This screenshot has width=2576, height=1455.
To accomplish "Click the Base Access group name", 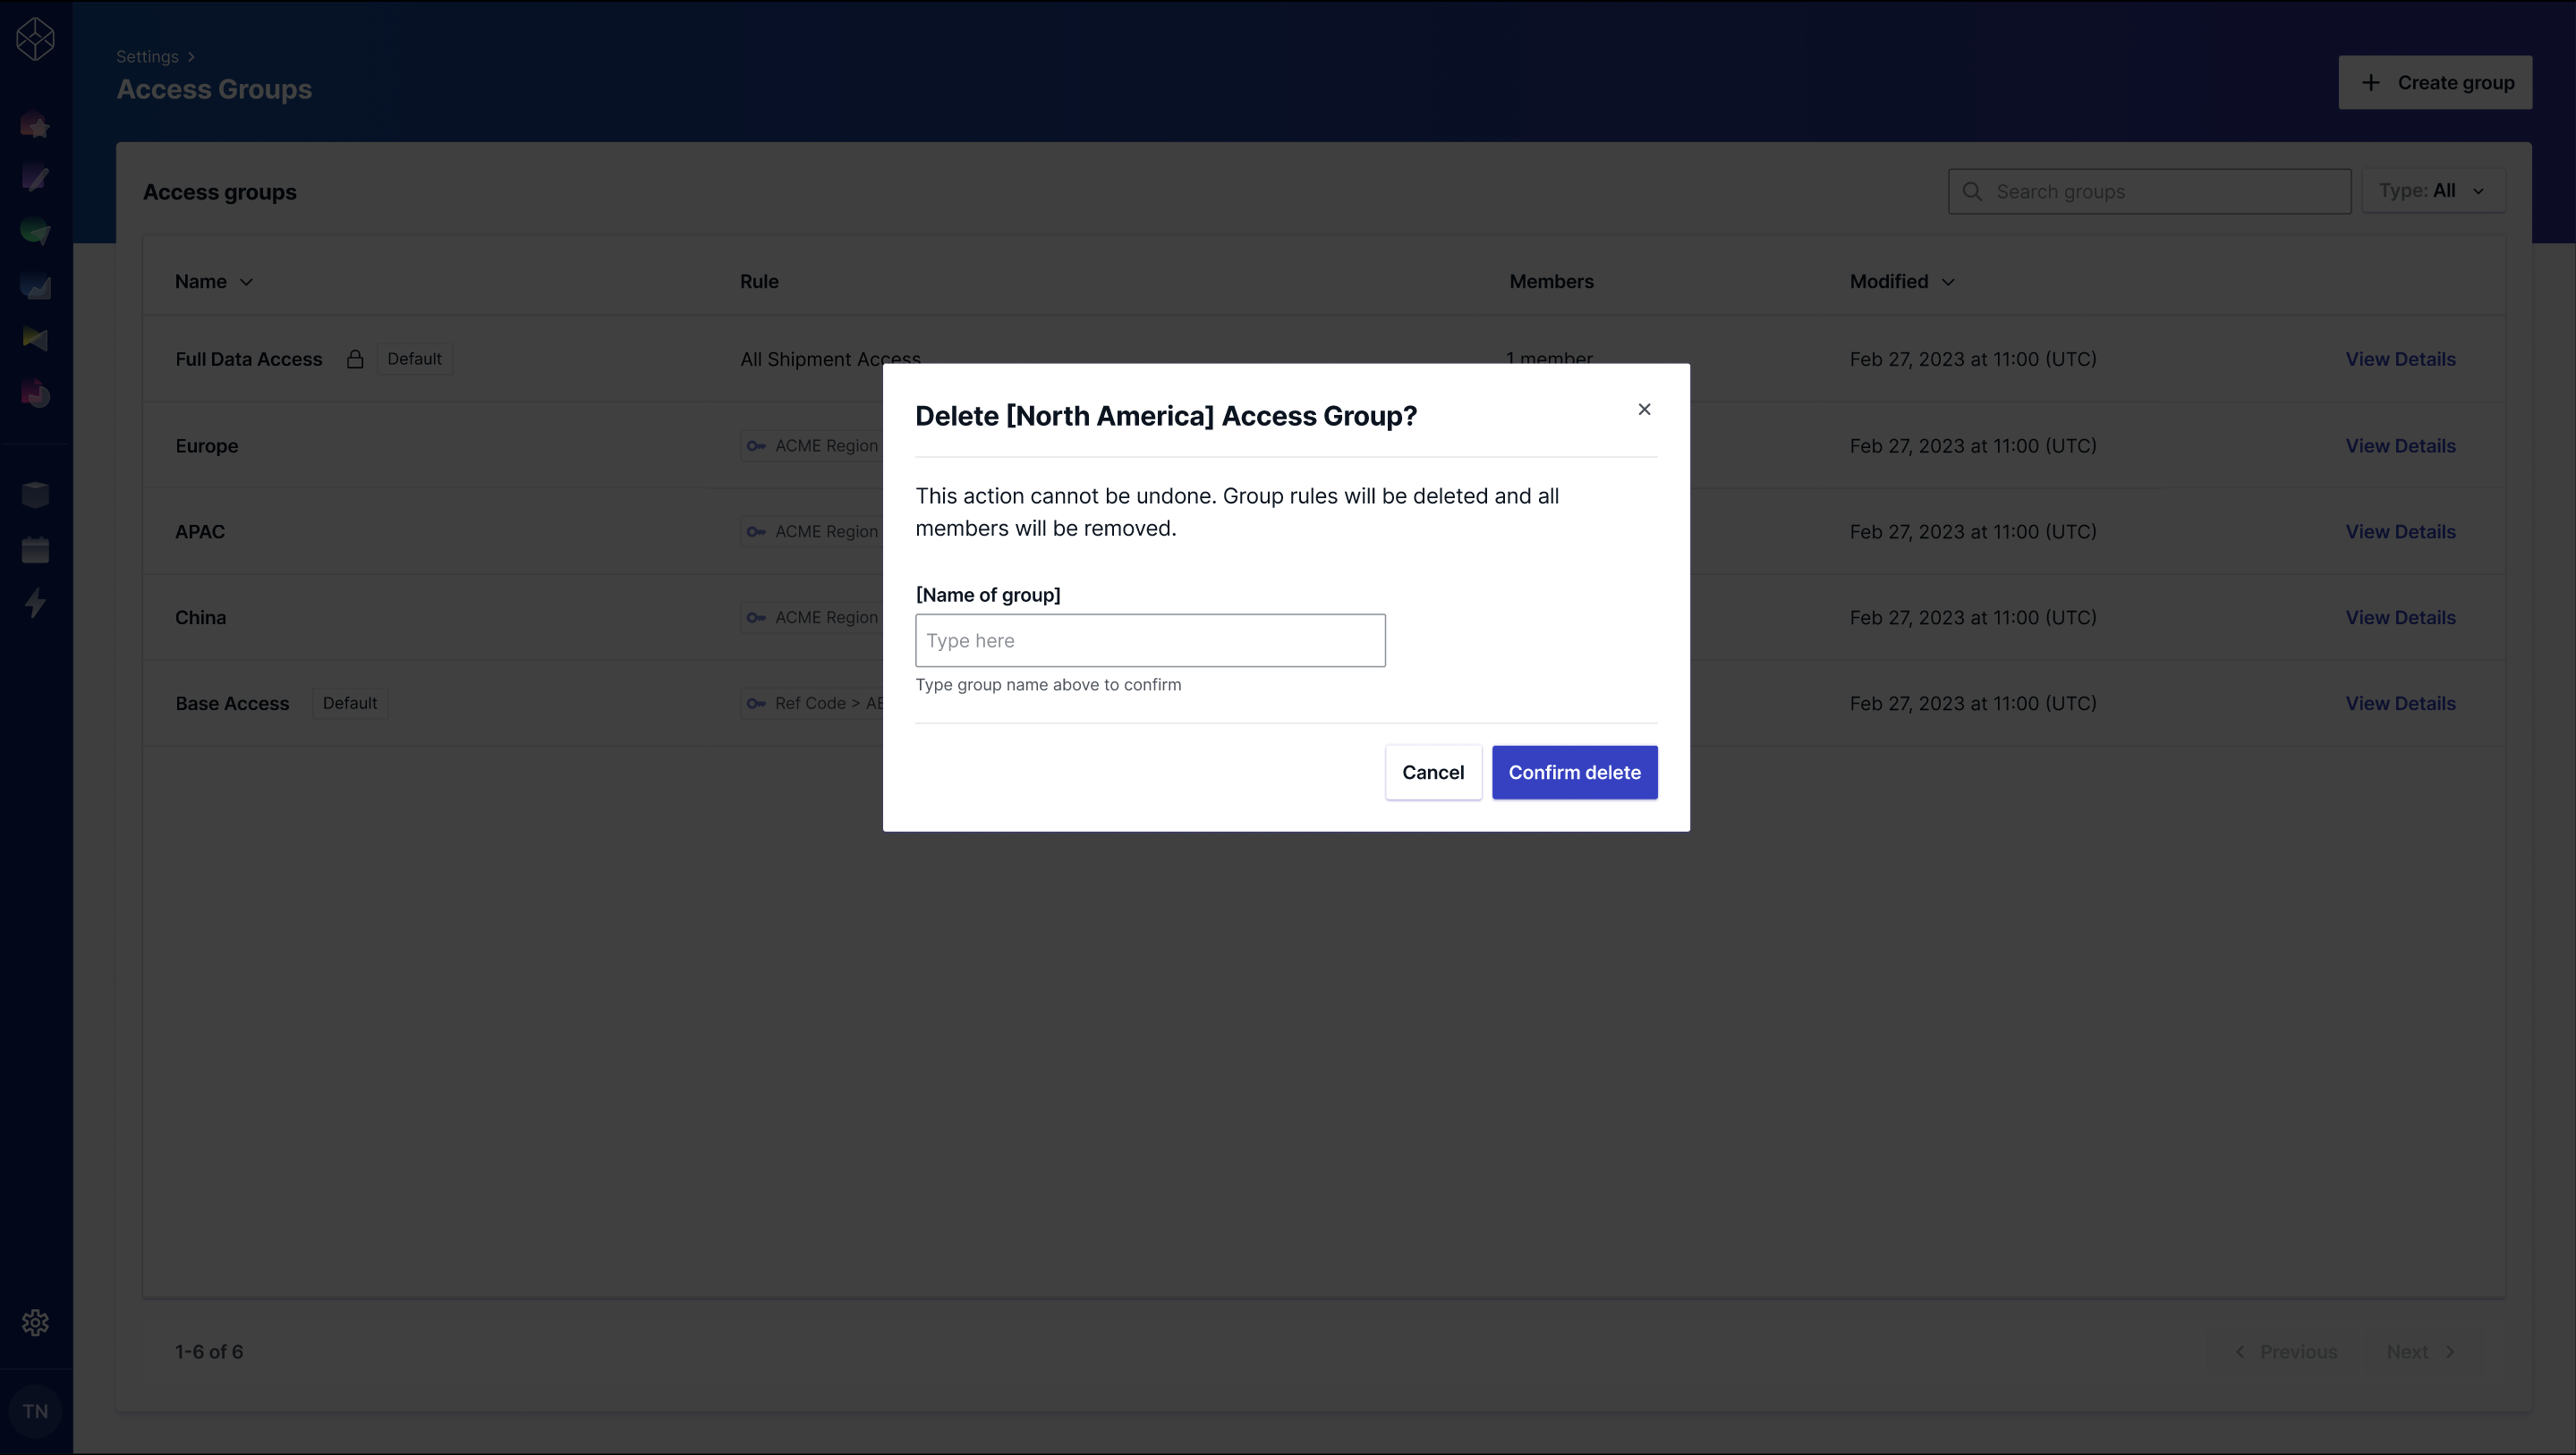I will (x=232, y=704).
